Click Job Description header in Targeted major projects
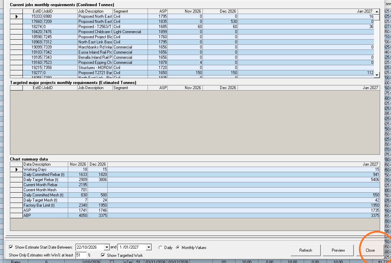 [x=95, y=88]
